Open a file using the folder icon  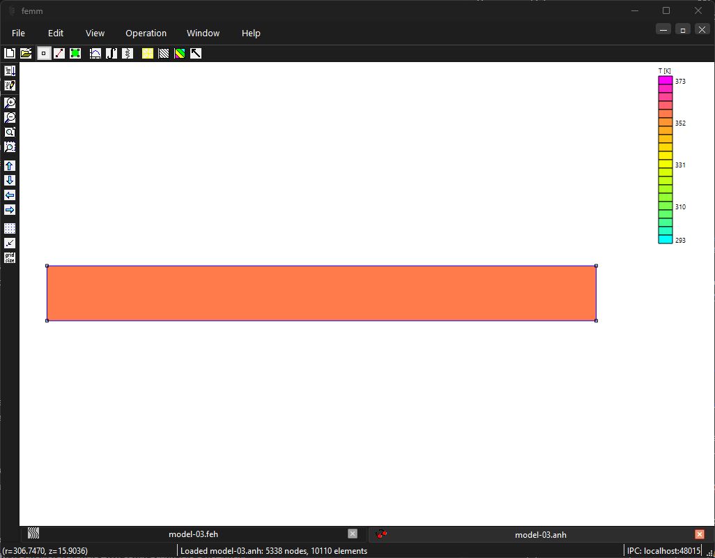(26, 54)
